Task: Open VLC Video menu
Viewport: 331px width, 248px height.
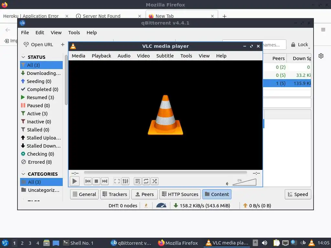Action: (x=143, y=56)
